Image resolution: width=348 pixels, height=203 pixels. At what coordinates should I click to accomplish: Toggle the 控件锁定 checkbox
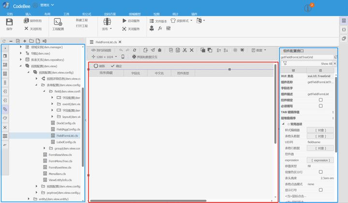320,100
